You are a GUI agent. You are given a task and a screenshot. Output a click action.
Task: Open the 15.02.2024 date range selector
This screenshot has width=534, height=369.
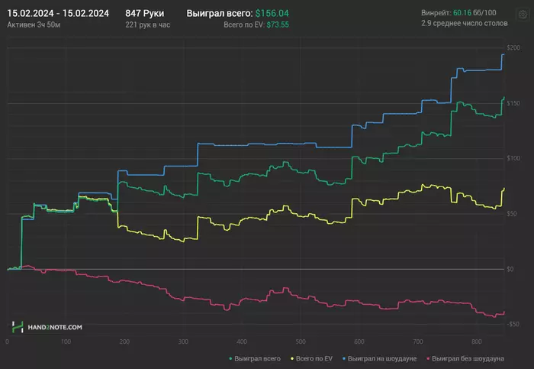click(x=57, y=14)
